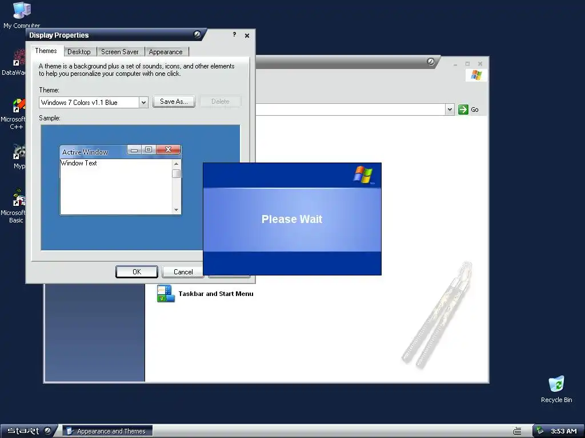Viewport: 585px width, 438px height.
Task: Click the sample window's maximize button
Action: tap(149, 149)
